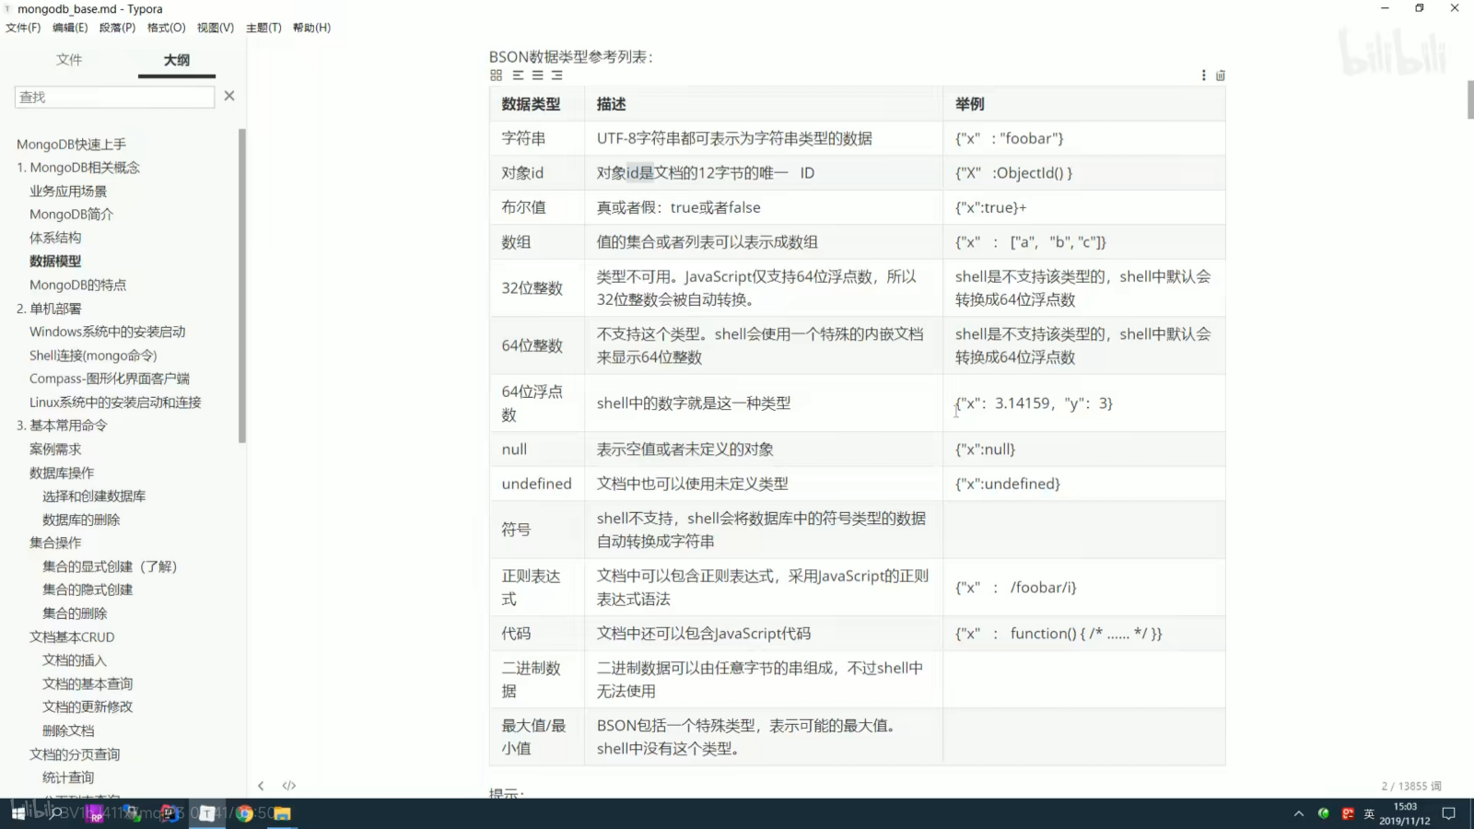Open the Windows Start menu

18,814
